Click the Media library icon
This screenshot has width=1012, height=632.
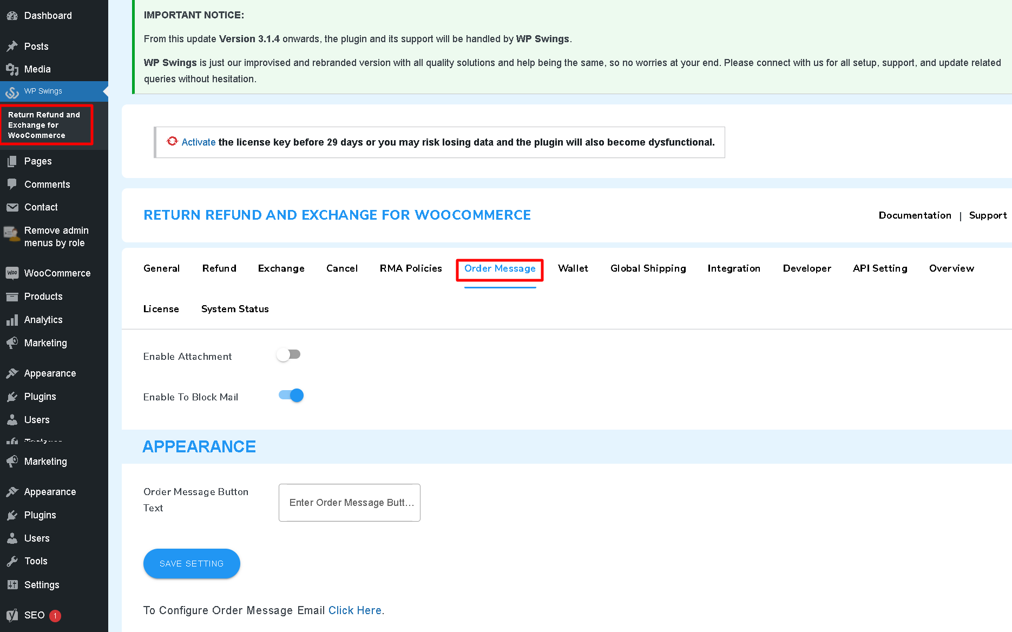[12, 69]
